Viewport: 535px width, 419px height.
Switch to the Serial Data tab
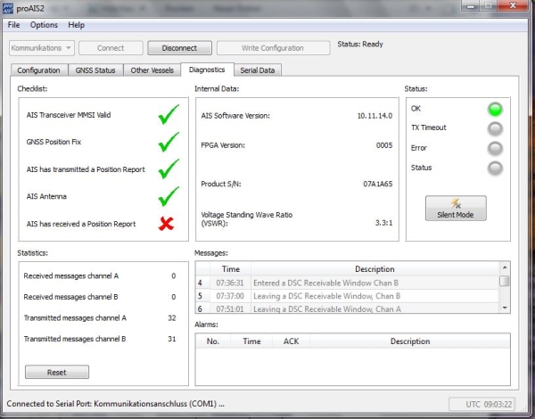(x=258, y=70)
